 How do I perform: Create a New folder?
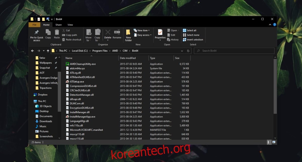point(128,35)
